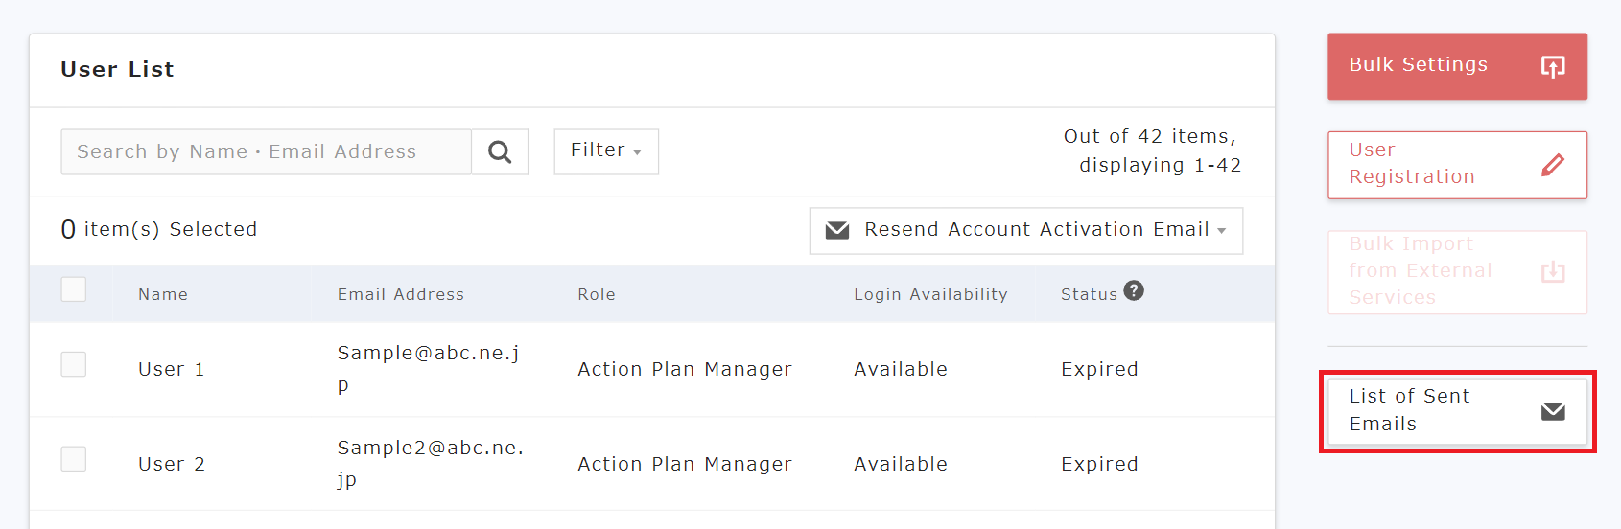Click the Status help question mark icon
Viewport: 1621px width, 529px height.
[1134, 290]
